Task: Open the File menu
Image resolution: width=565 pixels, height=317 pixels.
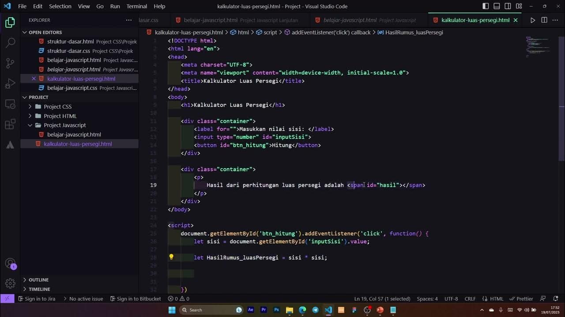Action: pos(22,6)
